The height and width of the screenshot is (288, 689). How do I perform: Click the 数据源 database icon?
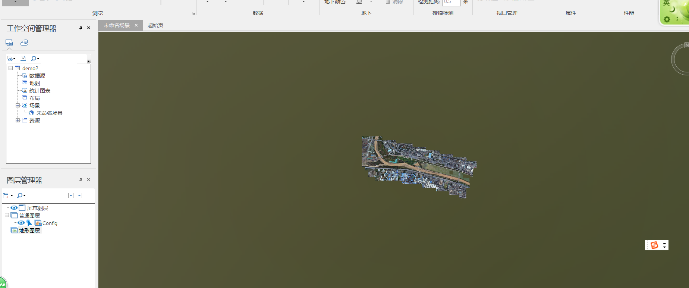coord(25,76)
